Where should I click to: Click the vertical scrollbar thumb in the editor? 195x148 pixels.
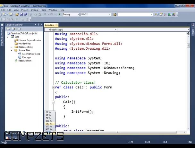(x=188, y=45)
